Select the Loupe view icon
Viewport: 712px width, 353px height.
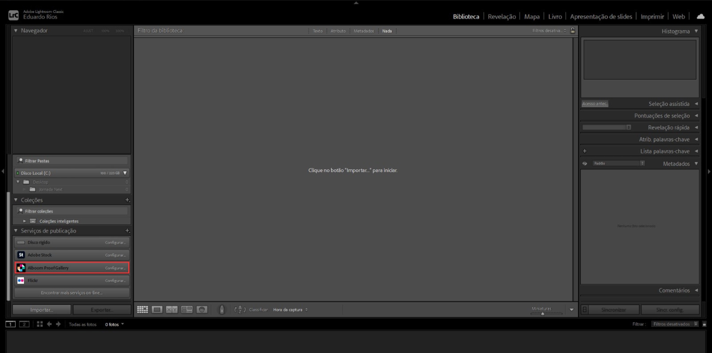point(157,310)
